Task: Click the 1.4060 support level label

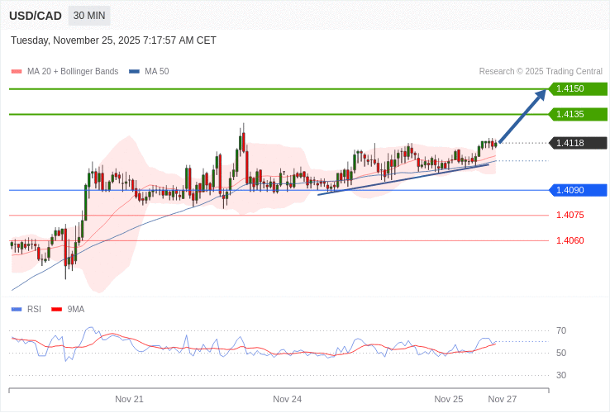Action: tap(570, 240)
